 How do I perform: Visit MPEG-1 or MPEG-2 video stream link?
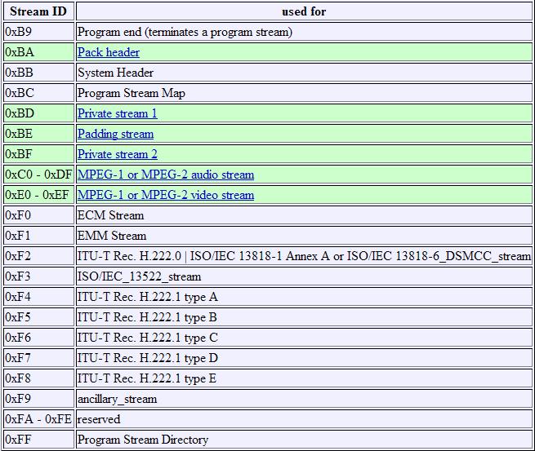pyautogui.click(x=165, y=195)
